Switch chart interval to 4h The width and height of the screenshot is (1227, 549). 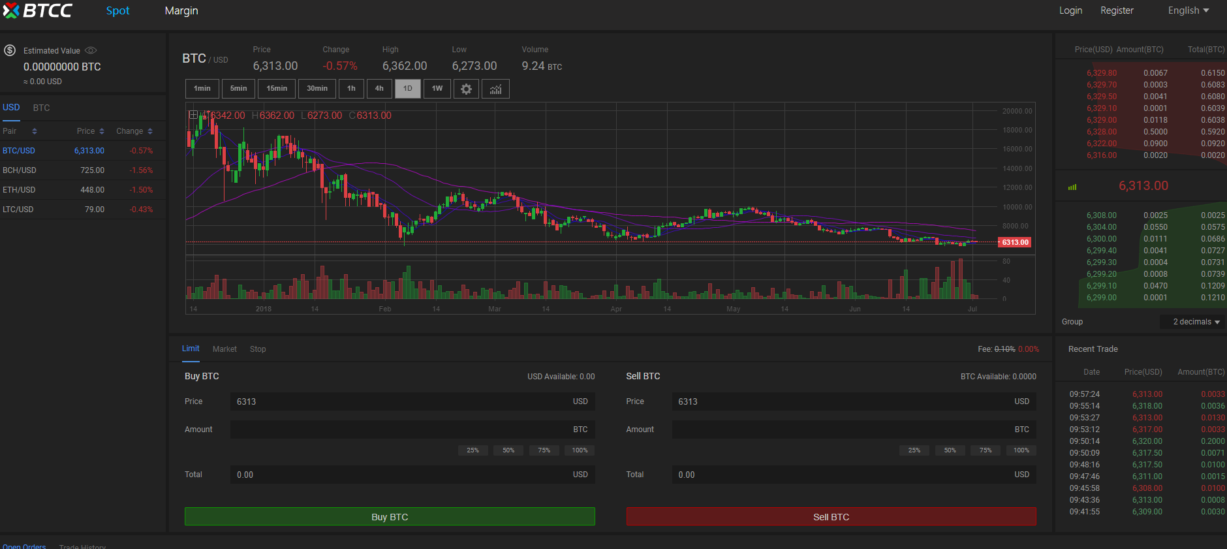[379, 89]
